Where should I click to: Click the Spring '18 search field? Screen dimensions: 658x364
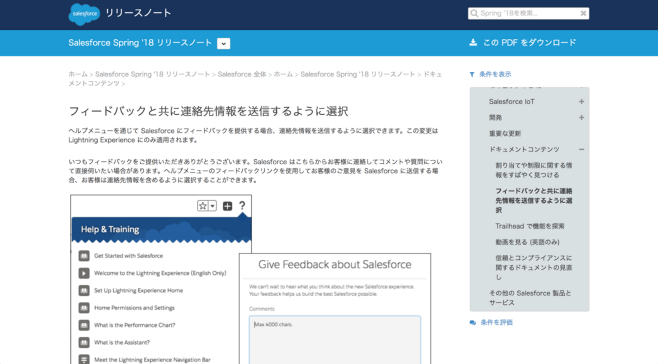point(528,14)
